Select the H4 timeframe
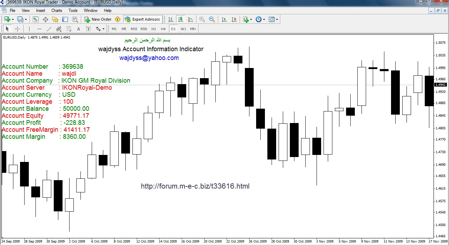 coord(163,29)
